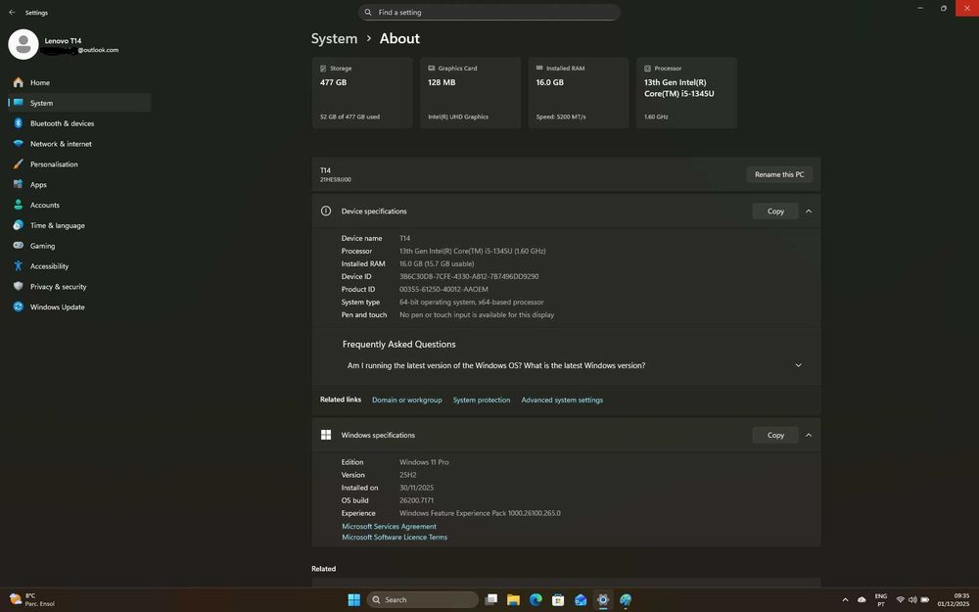Launch File Explorer from the taskbar

click(513, 599)
